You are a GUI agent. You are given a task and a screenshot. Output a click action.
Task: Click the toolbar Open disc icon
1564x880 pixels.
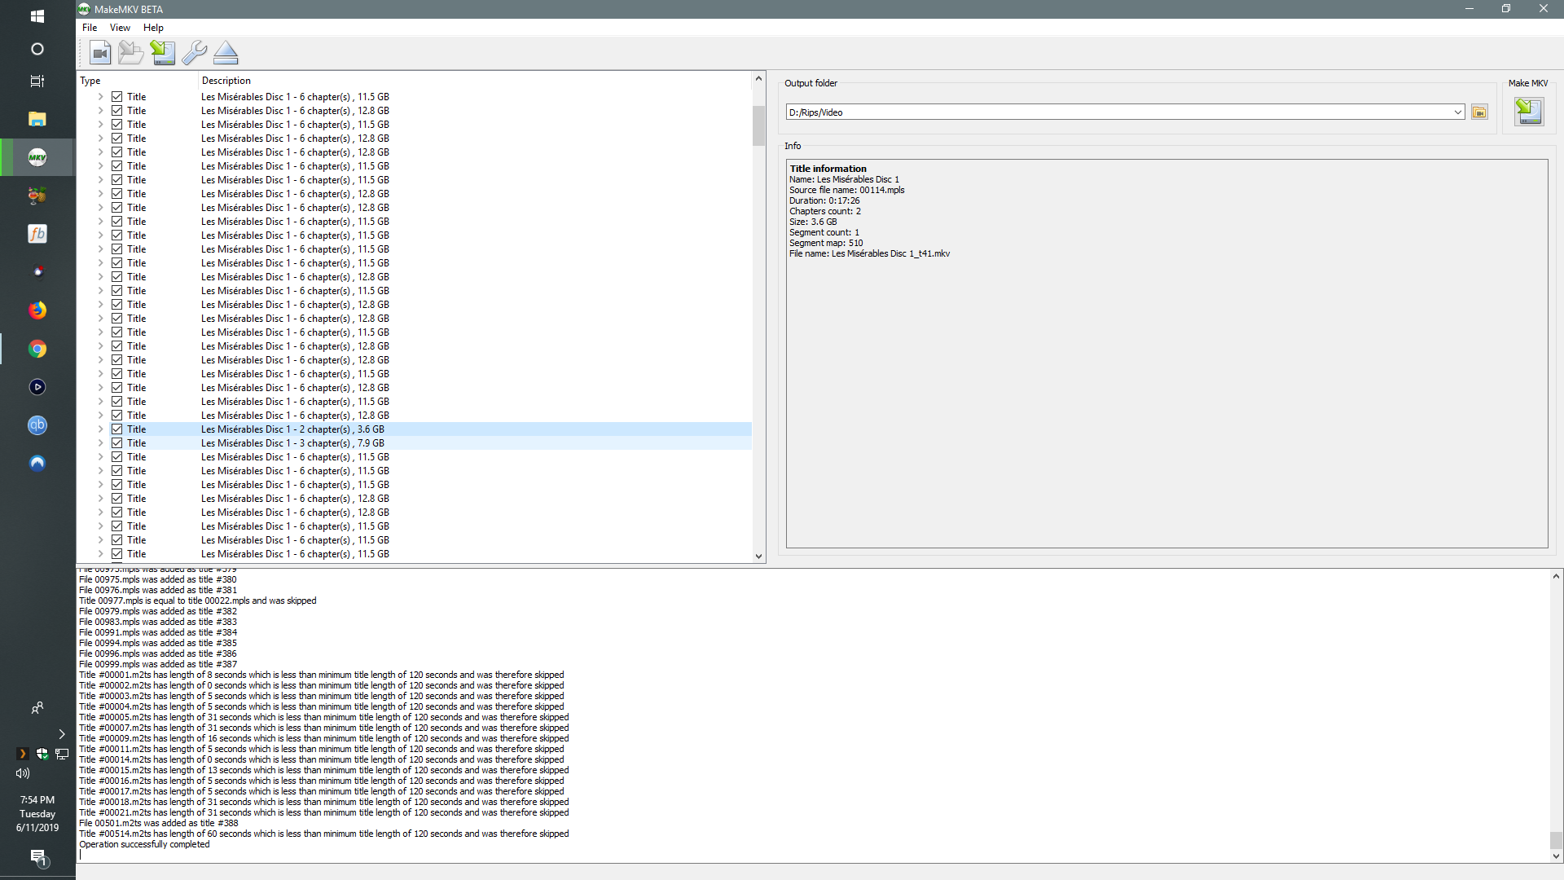click(x=130, y=53)
